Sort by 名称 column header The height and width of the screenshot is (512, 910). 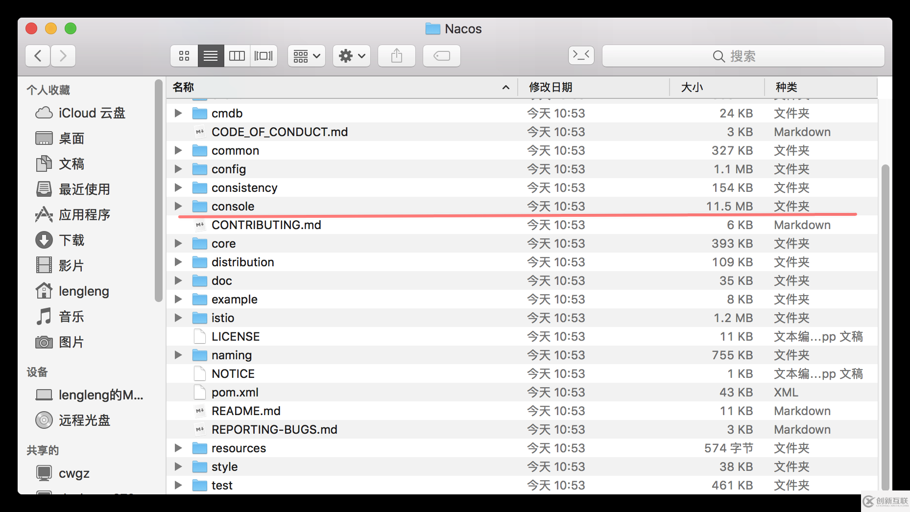[342, 87]
